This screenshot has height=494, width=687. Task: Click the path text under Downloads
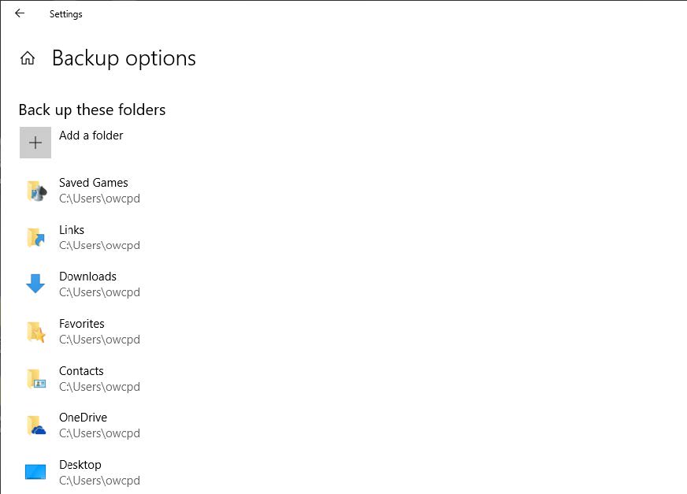[x=99, y=292]
